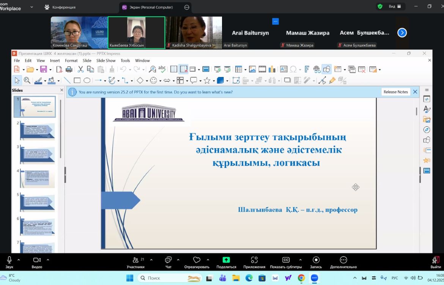Click the Insert Text Box icon
Screen dimensions: 444x285
[x=283, y=69]
